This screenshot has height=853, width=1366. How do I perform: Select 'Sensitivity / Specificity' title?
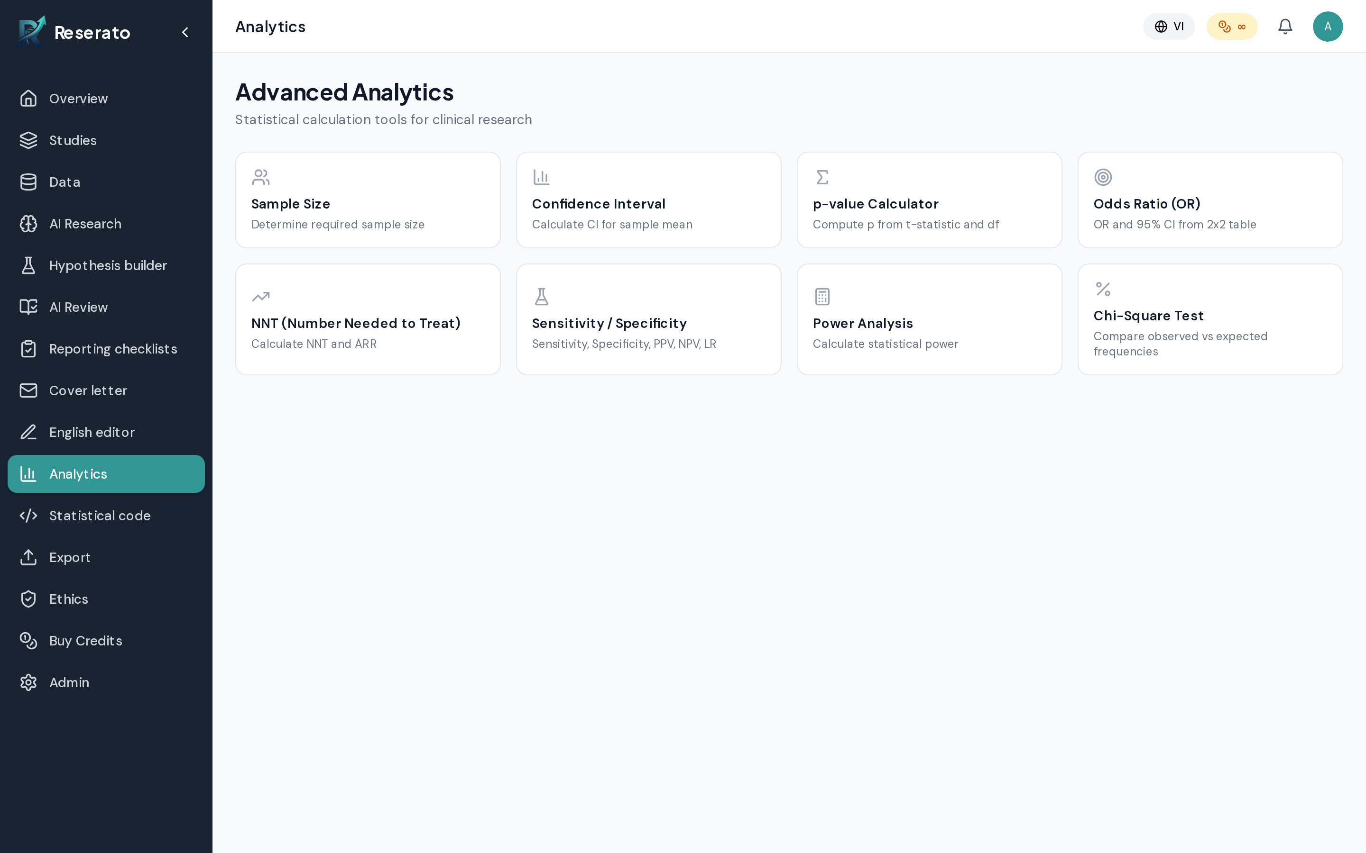point(609,323)
